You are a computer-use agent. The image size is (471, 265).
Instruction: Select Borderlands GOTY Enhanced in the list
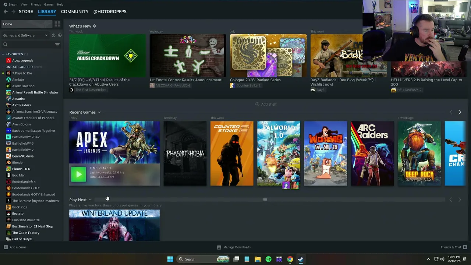(33, 194)
